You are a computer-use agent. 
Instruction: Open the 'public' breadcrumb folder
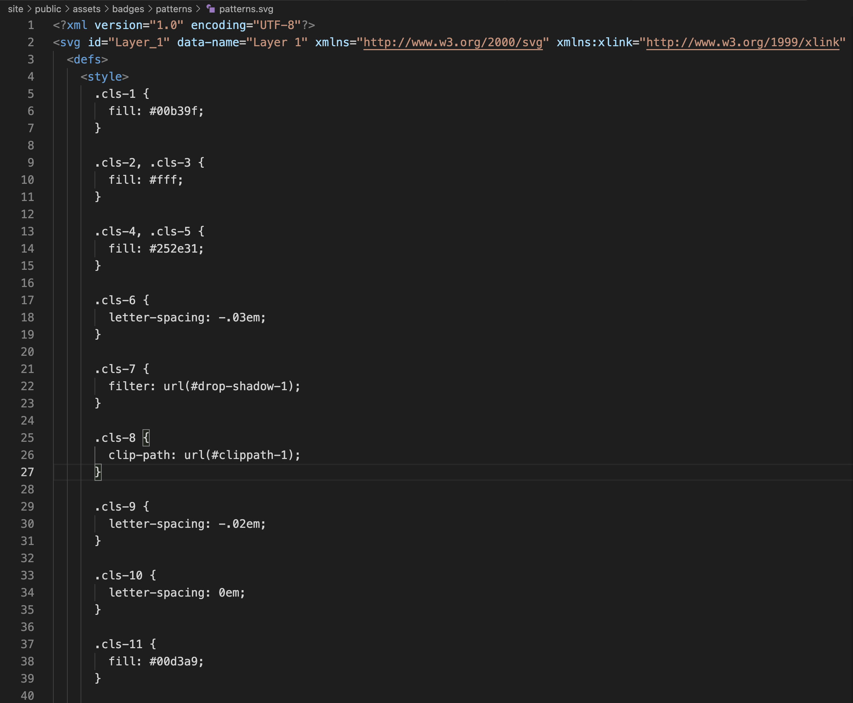tap(48, 9)
